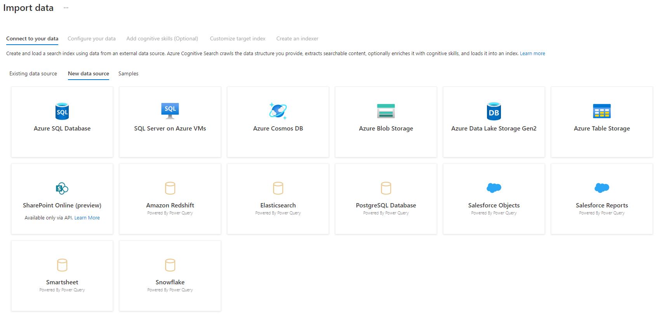Click the Azure Data Lake Storage Gen2 label
Image resolution: width=659 pixels, height=315 pixels.
click(494, 129)
